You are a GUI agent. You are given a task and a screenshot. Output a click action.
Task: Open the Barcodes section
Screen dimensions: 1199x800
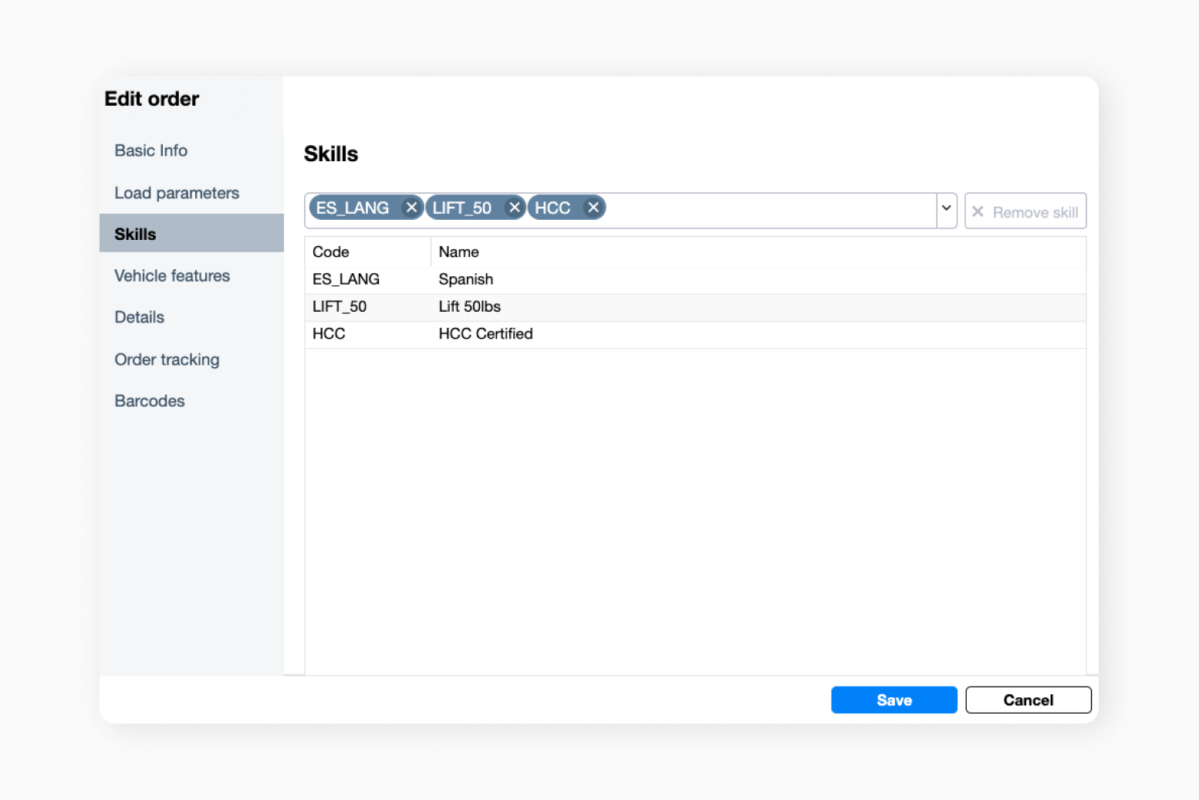tap(149, 400)
